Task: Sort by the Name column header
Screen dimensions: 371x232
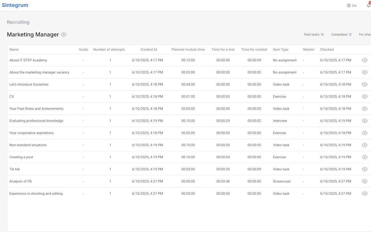Action: pyautogui.click(x=14, y=49)
